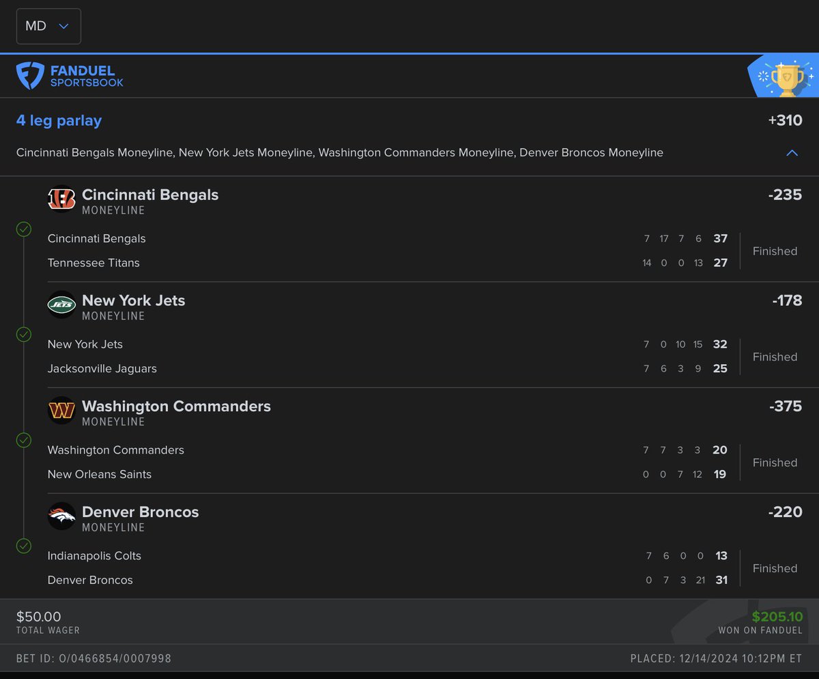Click the $50.00 total wager amount
Screen dimensions: 819x679
tap(38, 617)
